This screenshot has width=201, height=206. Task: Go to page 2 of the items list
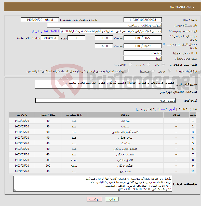(157, 109)
